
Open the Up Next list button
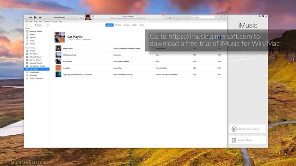click(x=170, y=18)
